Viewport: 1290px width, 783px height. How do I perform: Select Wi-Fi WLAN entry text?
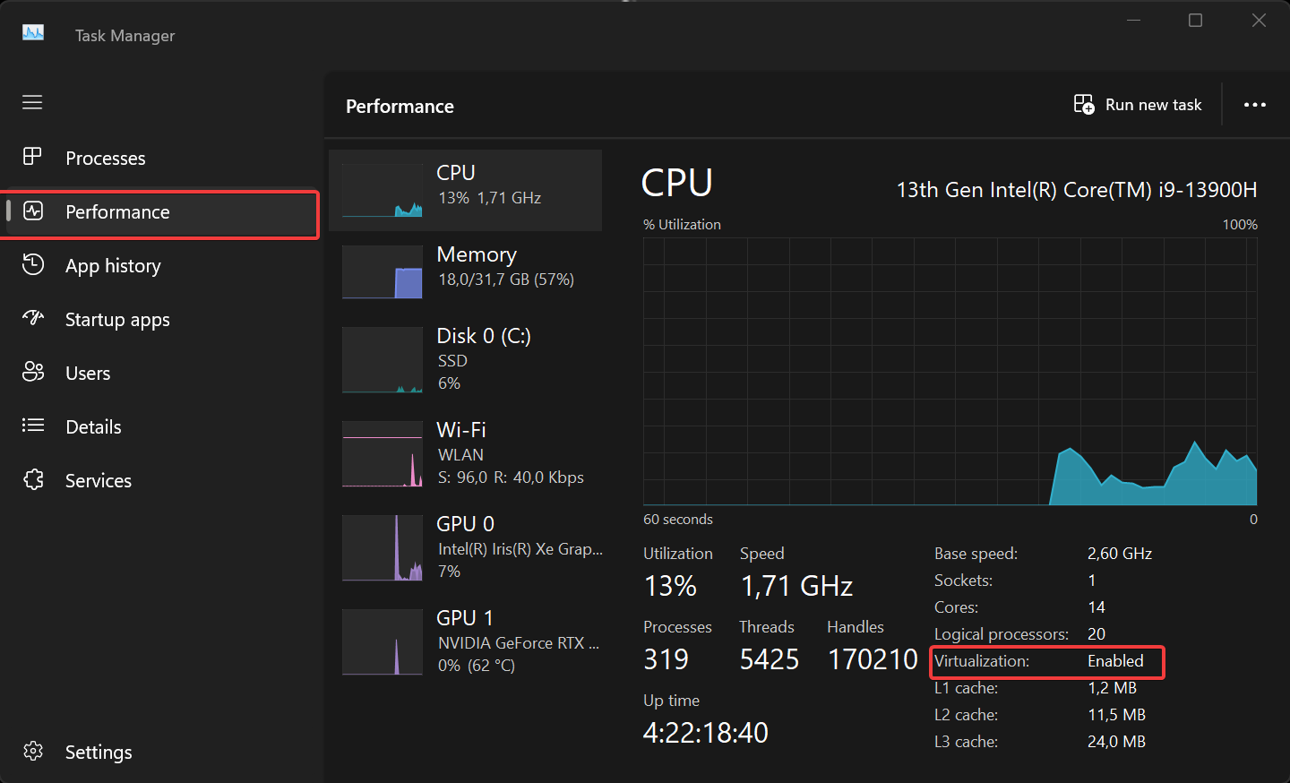[511, 454]
